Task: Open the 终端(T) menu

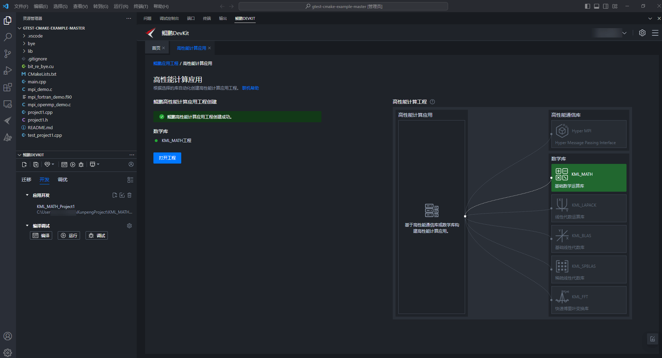Action: pos(141,6)
